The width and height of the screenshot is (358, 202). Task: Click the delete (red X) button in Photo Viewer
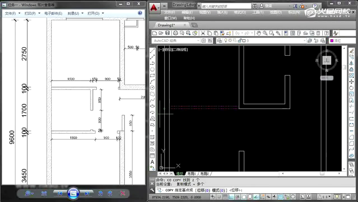coord(122,193)
